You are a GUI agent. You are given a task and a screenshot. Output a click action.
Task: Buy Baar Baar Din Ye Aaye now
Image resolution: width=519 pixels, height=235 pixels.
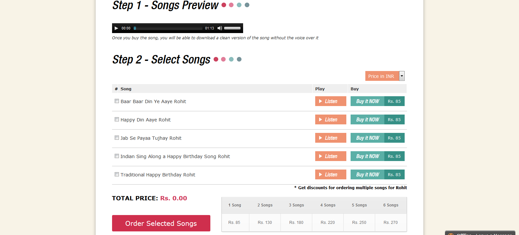click(x=367, y=101)
